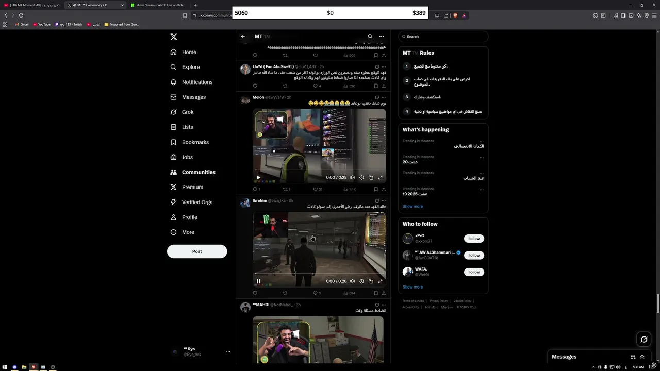660x371 pixels.
Task: Show more trending topics
Action: [x=412, y=207]
